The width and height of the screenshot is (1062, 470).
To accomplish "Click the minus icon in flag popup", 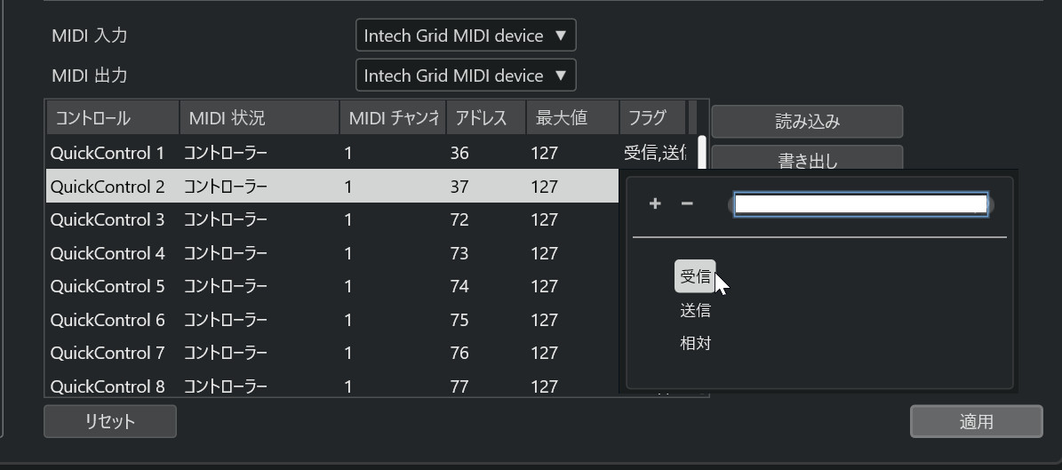I will [x=687, y=203].
